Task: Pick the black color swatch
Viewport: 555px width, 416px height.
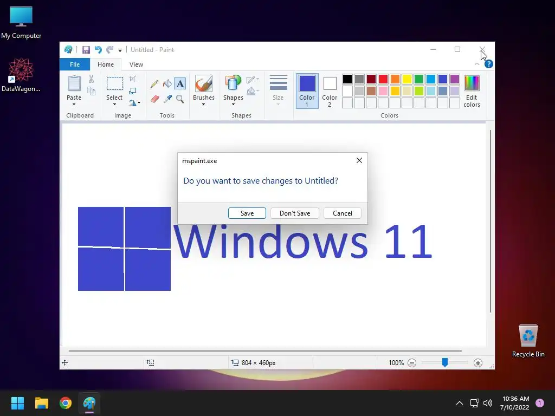Action: click(347, 79)
